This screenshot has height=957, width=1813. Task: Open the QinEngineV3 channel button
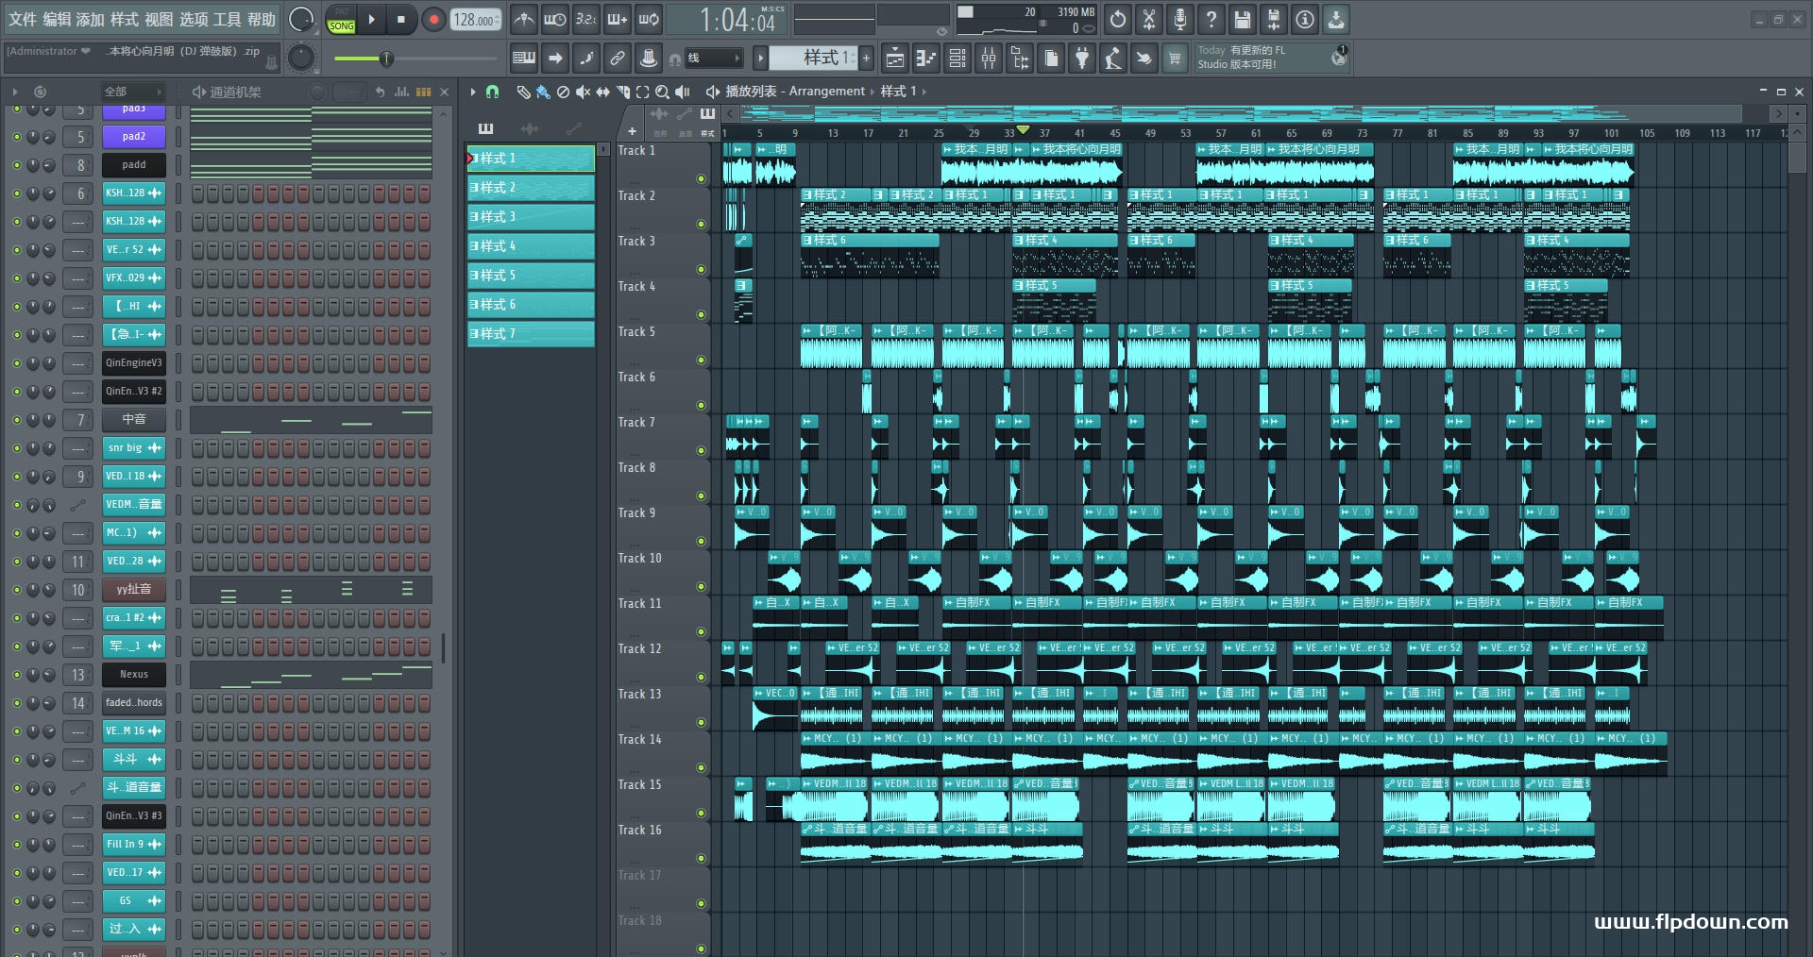point(133,363)
